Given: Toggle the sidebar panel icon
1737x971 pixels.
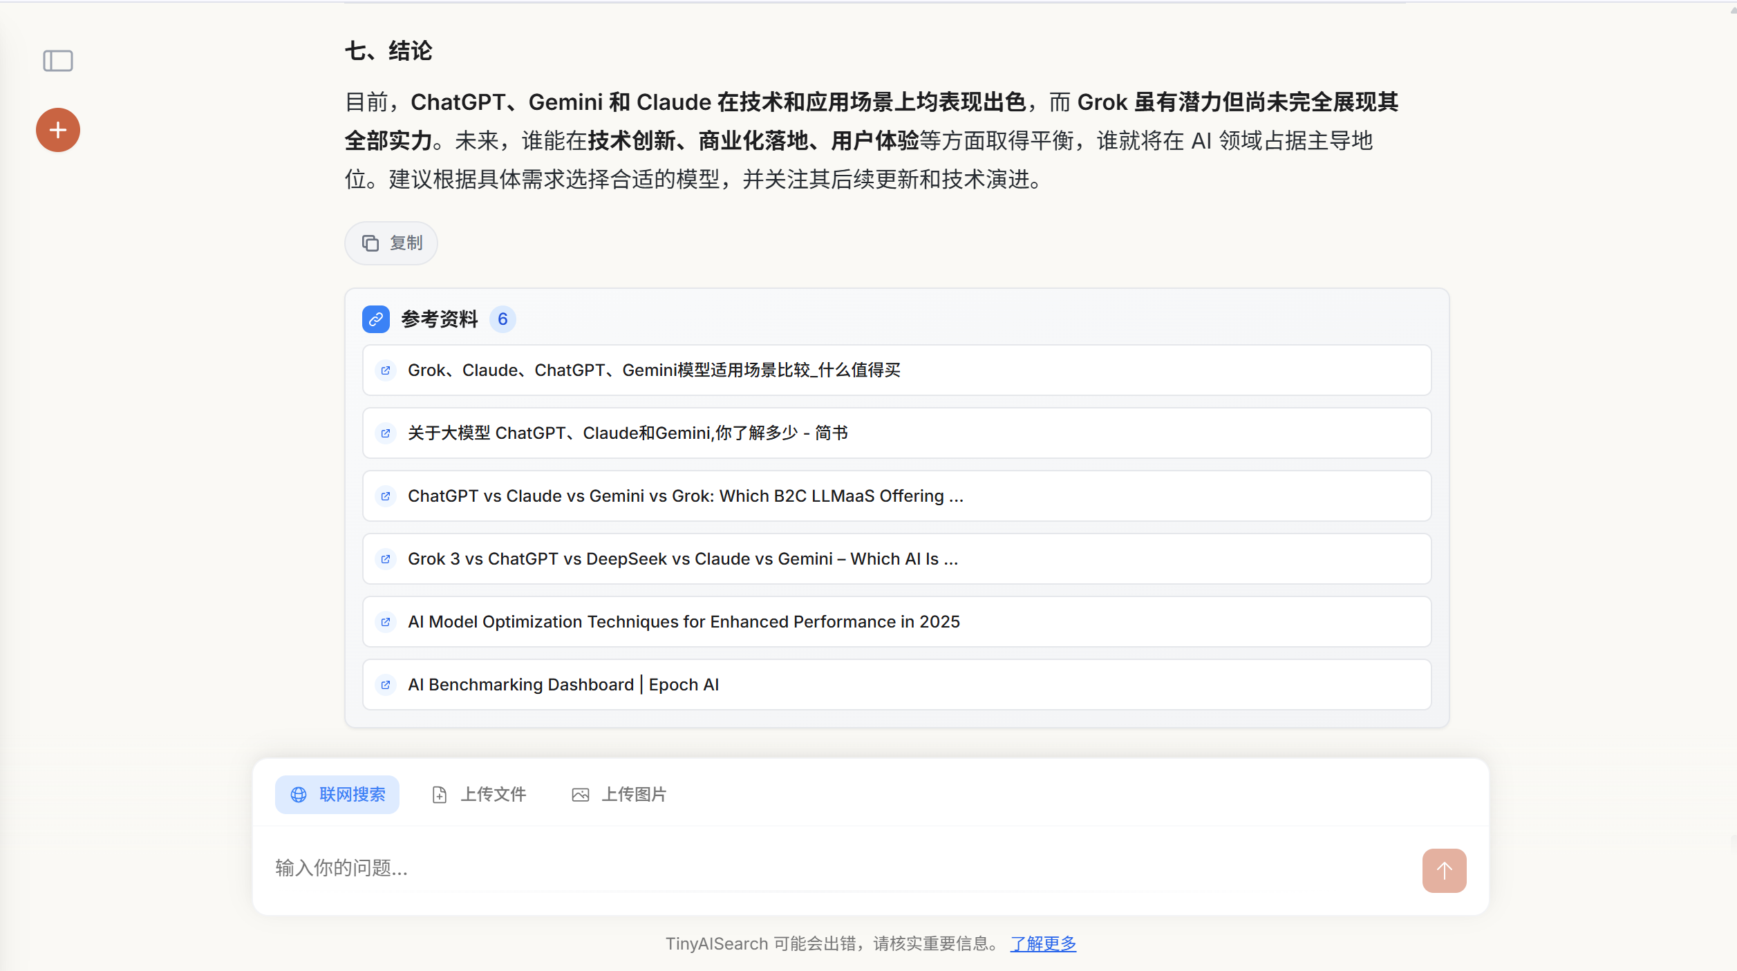Looking at the screenshot, I should click(58, 61).
